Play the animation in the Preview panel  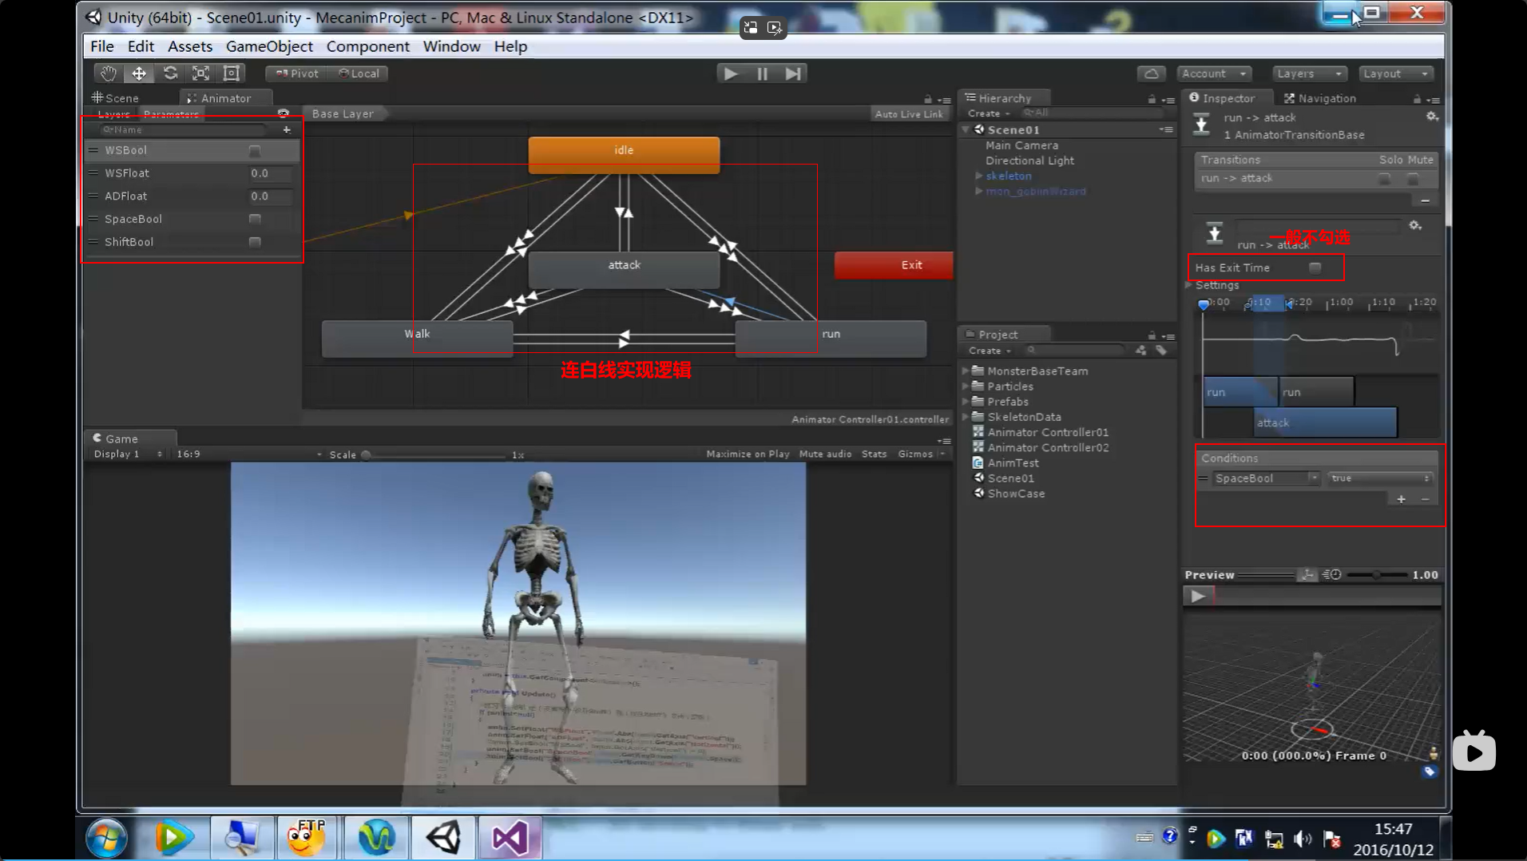(x=1197, y=596)
